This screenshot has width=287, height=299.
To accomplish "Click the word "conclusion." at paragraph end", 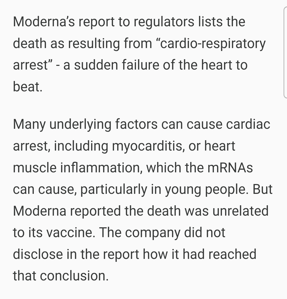I will coord(74,276).
